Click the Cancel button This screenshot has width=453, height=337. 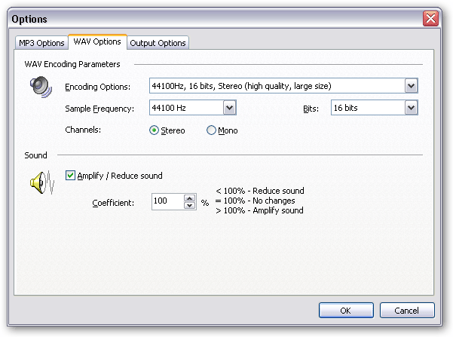(x=407, y=310)
